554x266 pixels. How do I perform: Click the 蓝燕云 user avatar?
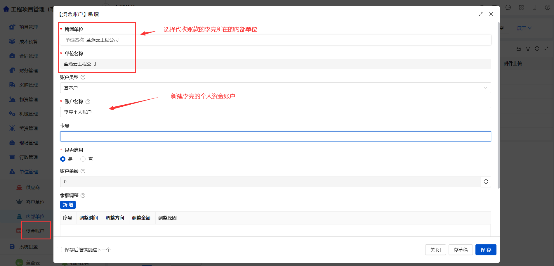click(x=19, y=262)
